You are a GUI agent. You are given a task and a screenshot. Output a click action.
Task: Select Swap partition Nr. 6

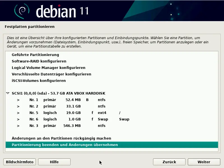pyautogui.click(x=70, y=119)
